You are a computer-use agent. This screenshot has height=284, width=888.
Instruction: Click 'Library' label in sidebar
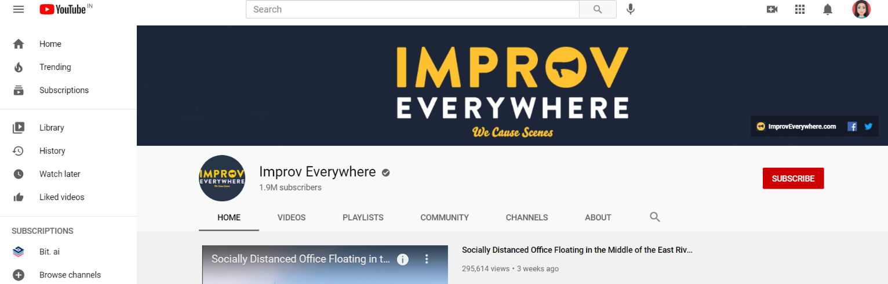52,128
